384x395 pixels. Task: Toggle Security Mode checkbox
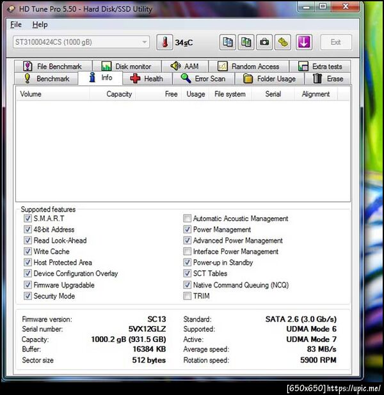pos(28,296)
